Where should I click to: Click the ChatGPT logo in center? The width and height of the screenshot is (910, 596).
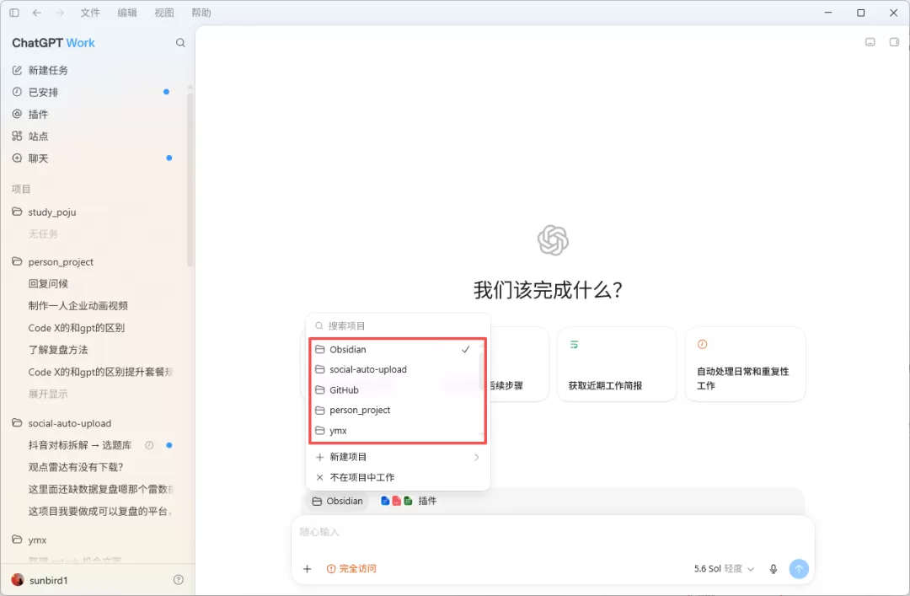tap(553, 240)
